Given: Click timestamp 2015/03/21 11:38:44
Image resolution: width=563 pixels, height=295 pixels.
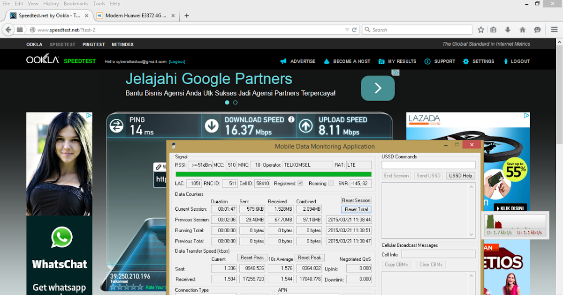Looking at the screenshot, I should click(x=349, y=220).
